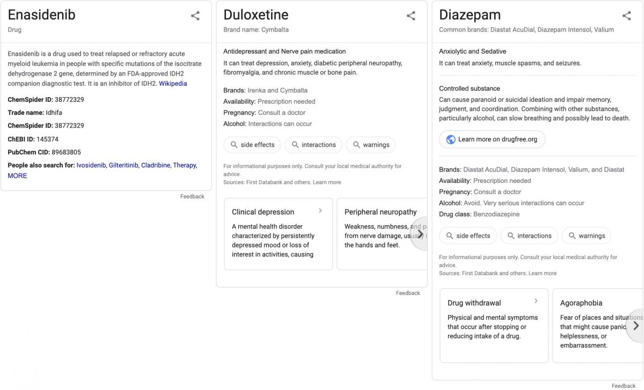Search Diazepam interactions
The height and width of the screenshot is (390, 644).
tap(529, 236)
